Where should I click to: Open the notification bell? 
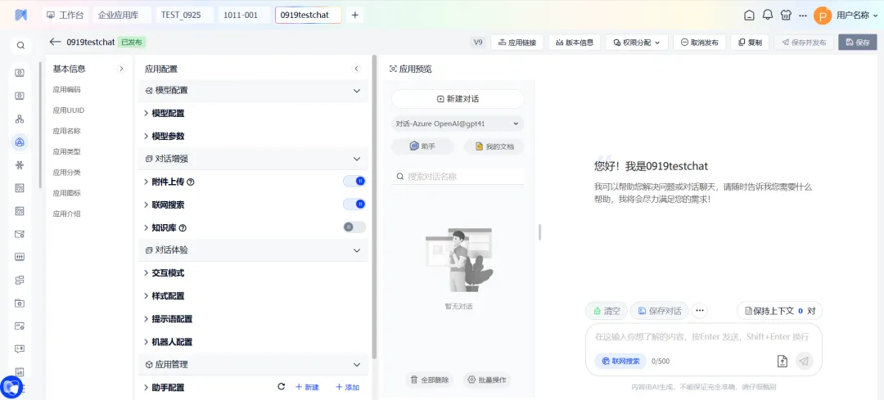(x=767, y=16)
